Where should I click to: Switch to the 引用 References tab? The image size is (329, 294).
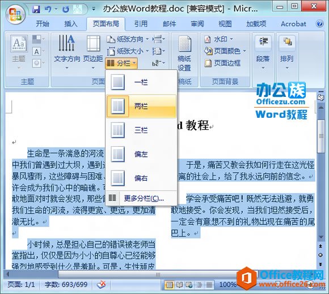tap(141, 24)
